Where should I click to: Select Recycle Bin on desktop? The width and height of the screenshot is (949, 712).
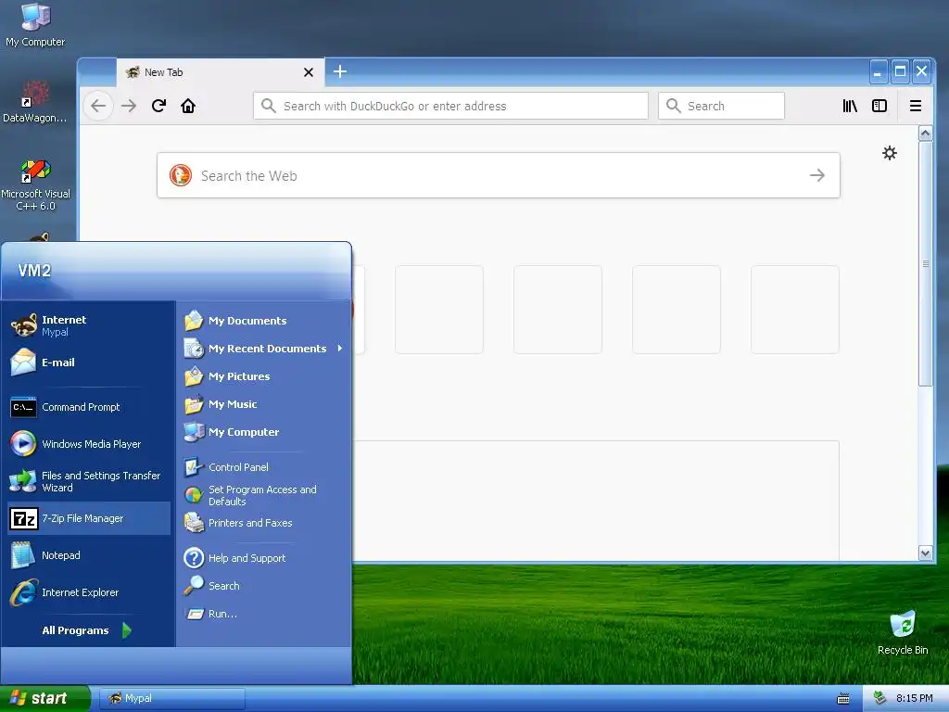coord(903,633)
